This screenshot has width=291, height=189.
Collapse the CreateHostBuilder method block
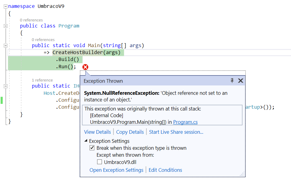5,86
